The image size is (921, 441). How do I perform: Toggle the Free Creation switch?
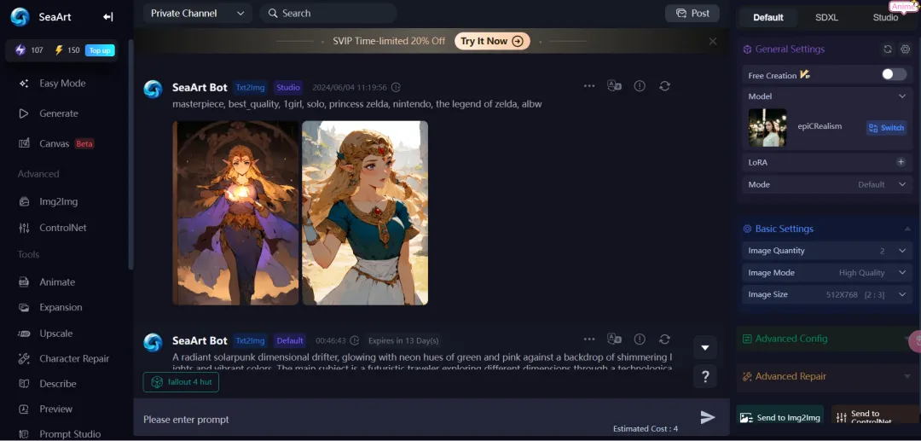pos(894,74)
